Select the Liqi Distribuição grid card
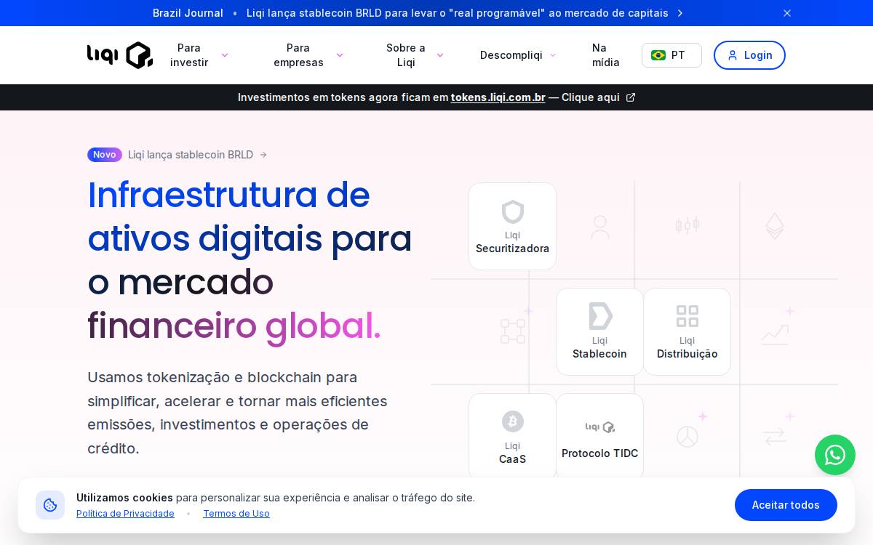This screenshot has height=545, width=873. (687, 332)
